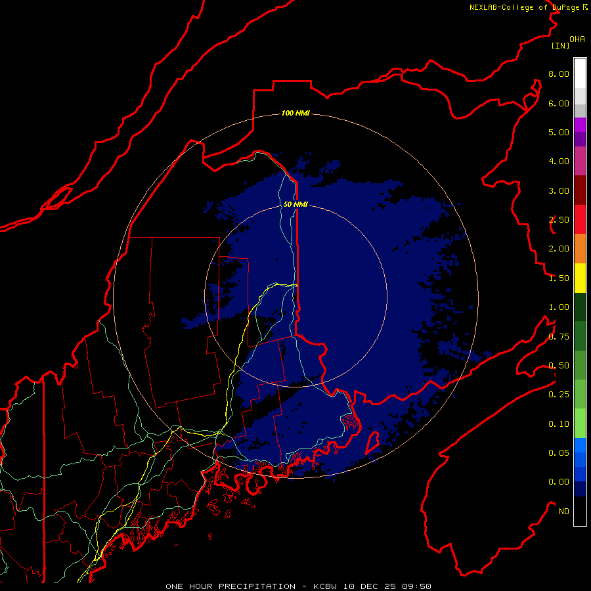The height and width of the screenshot is (591, 591).
Task: Click the NEXLAB-College of DuPage credit text
Action: [x=528, y=7]
